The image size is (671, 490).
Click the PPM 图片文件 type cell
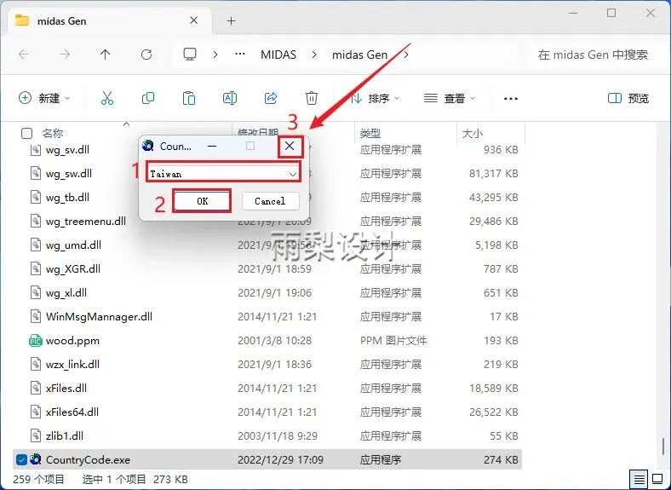[x=393, y=341]
